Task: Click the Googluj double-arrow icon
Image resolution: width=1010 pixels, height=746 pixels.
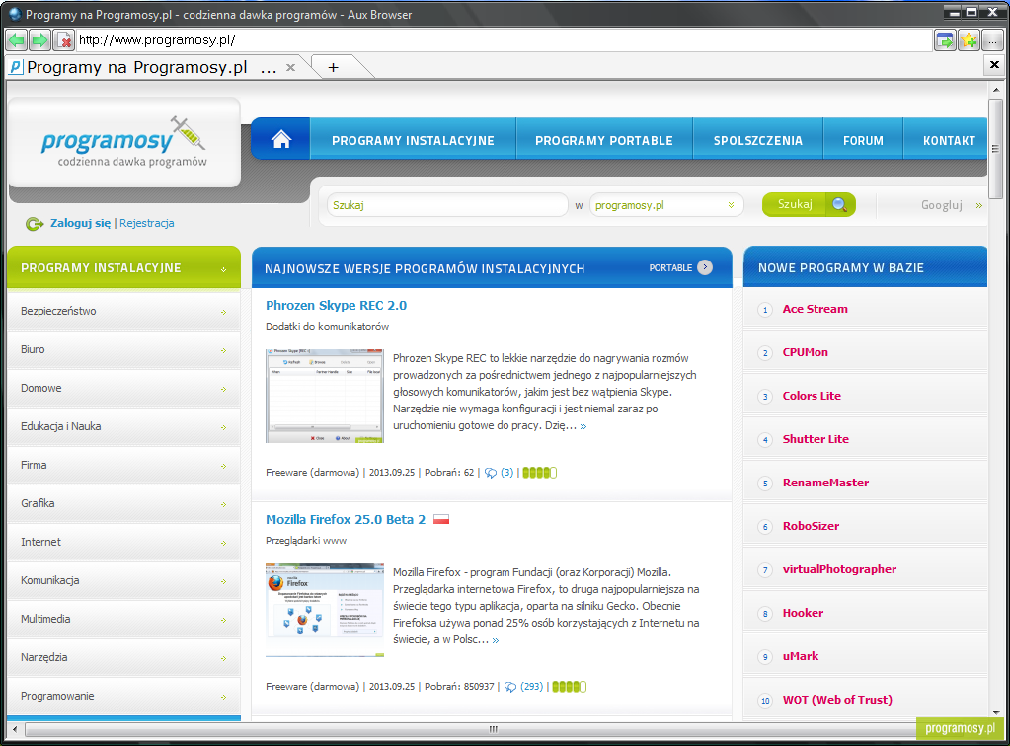Action: coord(979,206)
